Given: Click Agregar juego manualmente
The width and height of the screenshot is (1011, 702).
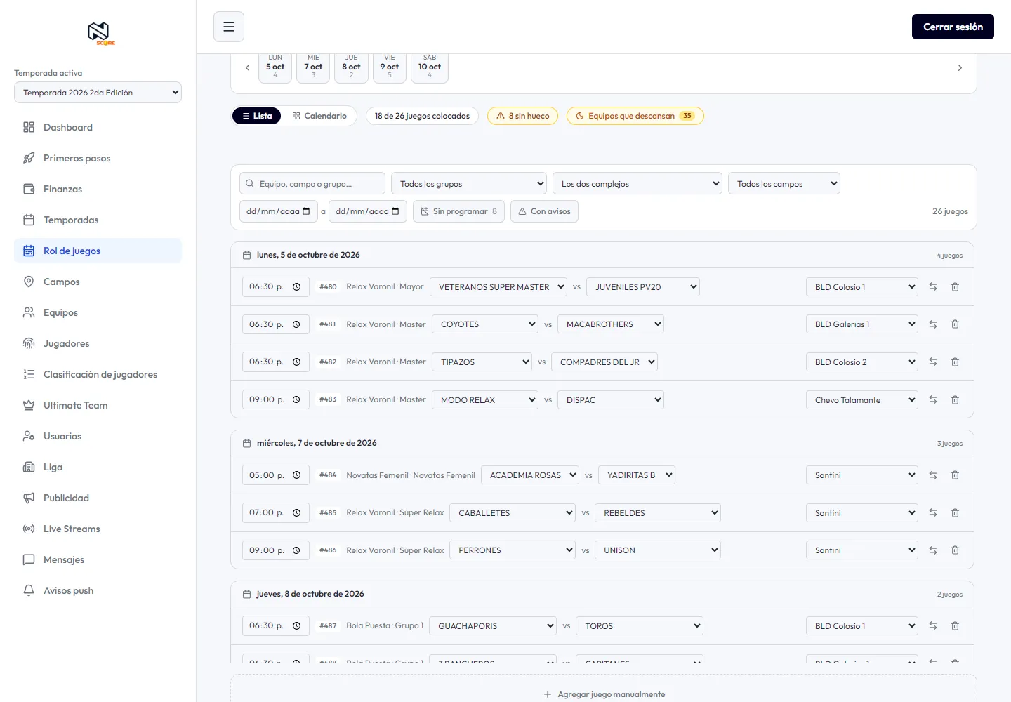Looking at the screenshot, I should point(604,694).
